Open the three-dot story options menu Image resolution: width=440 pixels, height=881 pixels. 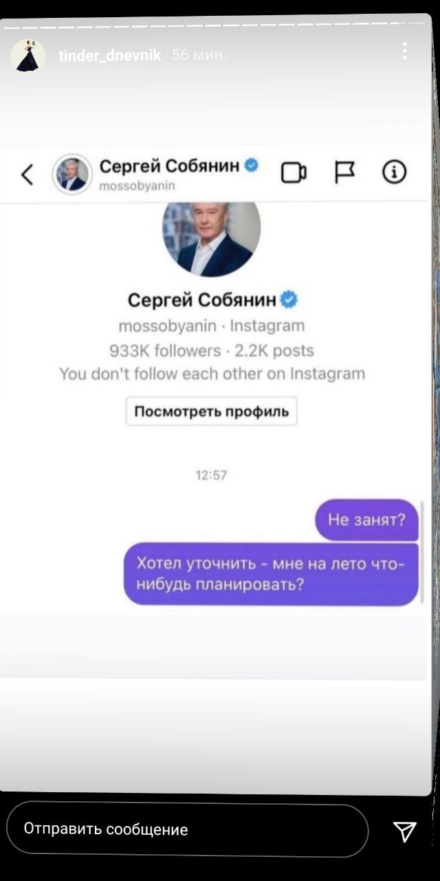405,51
